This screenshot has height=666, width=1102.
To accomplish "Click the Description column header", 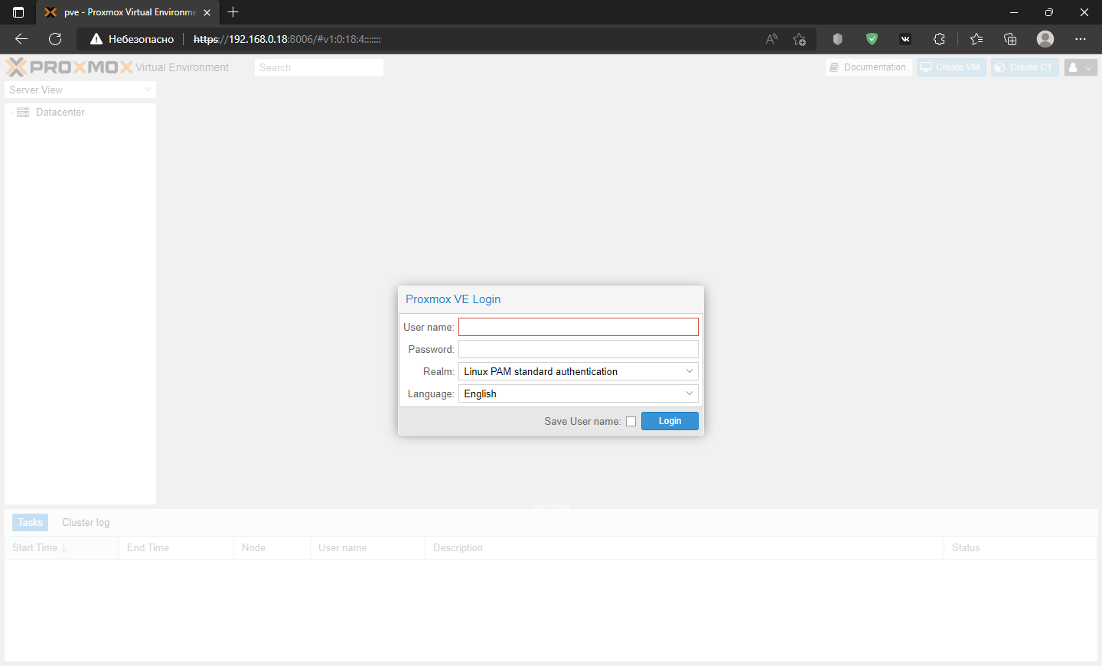I will 684,548.
